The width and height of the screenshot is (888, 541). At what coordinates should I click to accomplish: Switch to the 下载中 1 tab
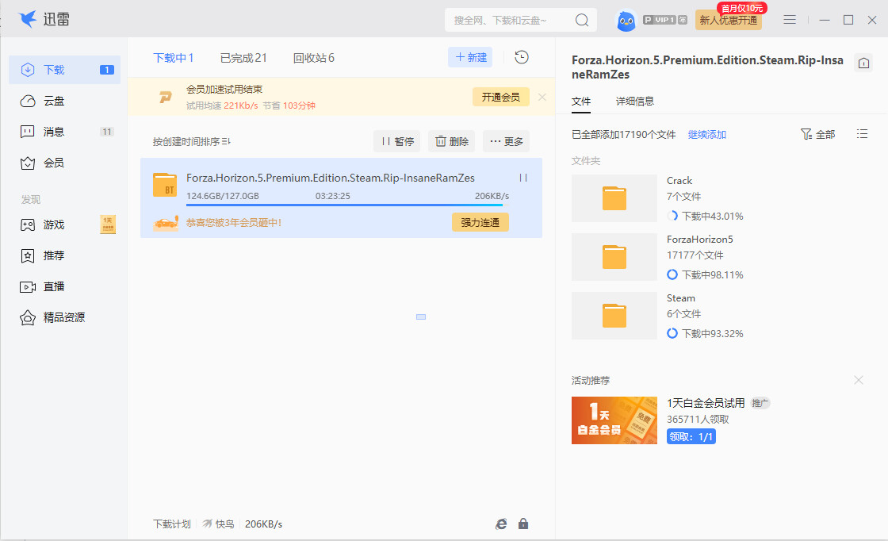pyautogui.click(x=174, y=58)
